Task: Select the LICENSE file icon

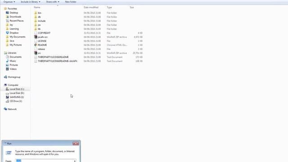Action: (36, 41)
